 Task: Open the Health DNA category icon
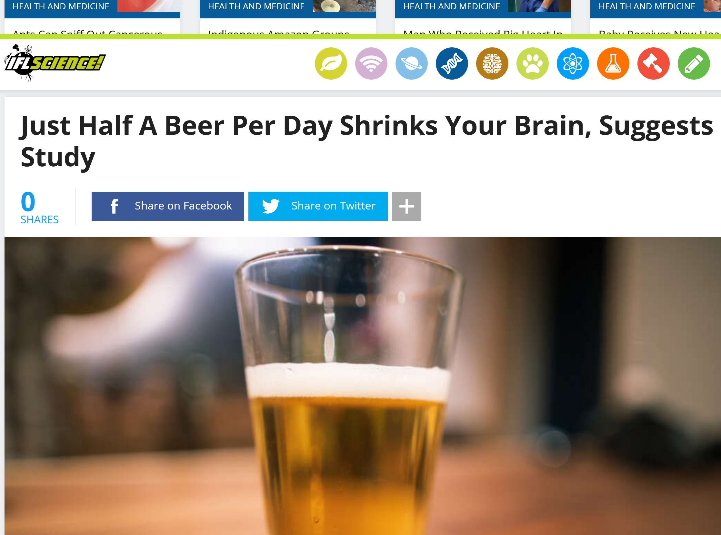coord(452,63)
